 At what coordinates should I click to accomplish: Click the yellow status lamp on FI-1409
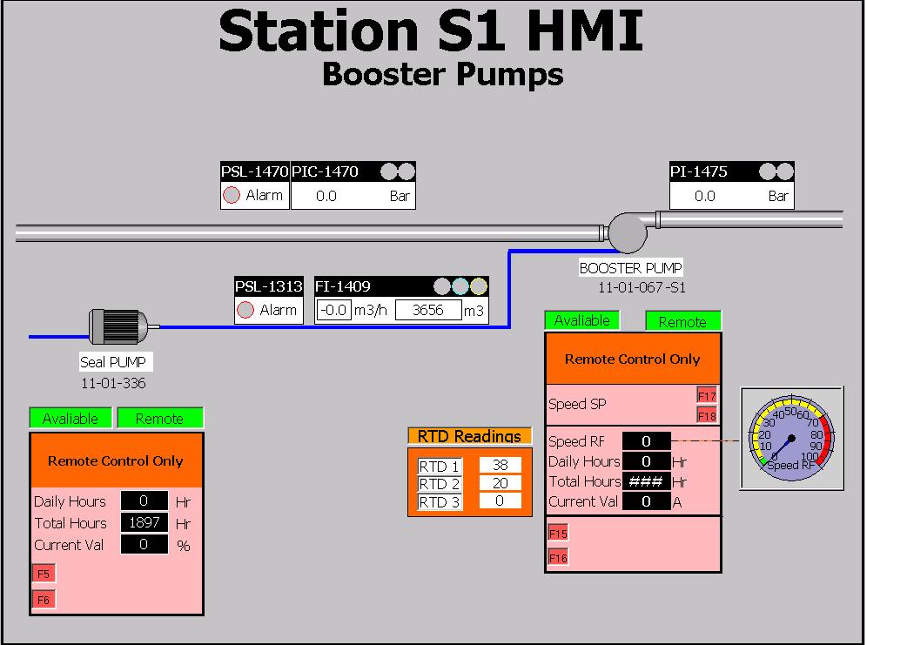click(479, 286)
